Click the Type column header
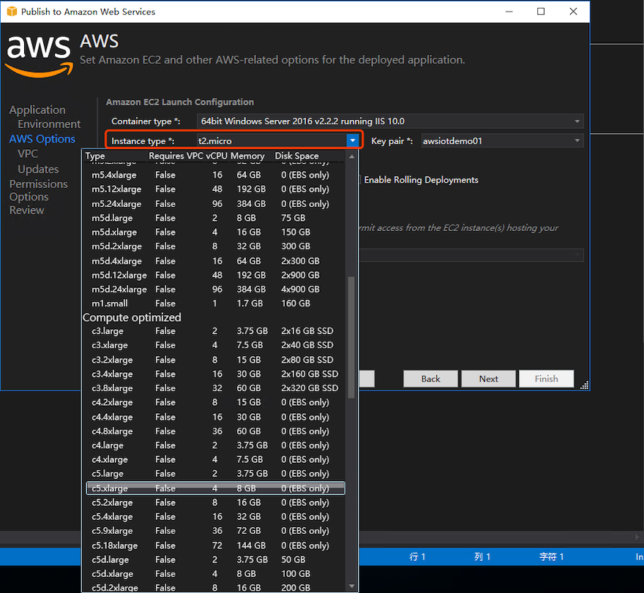This screenshot has height=593, width=644. [x=95, y=156]
